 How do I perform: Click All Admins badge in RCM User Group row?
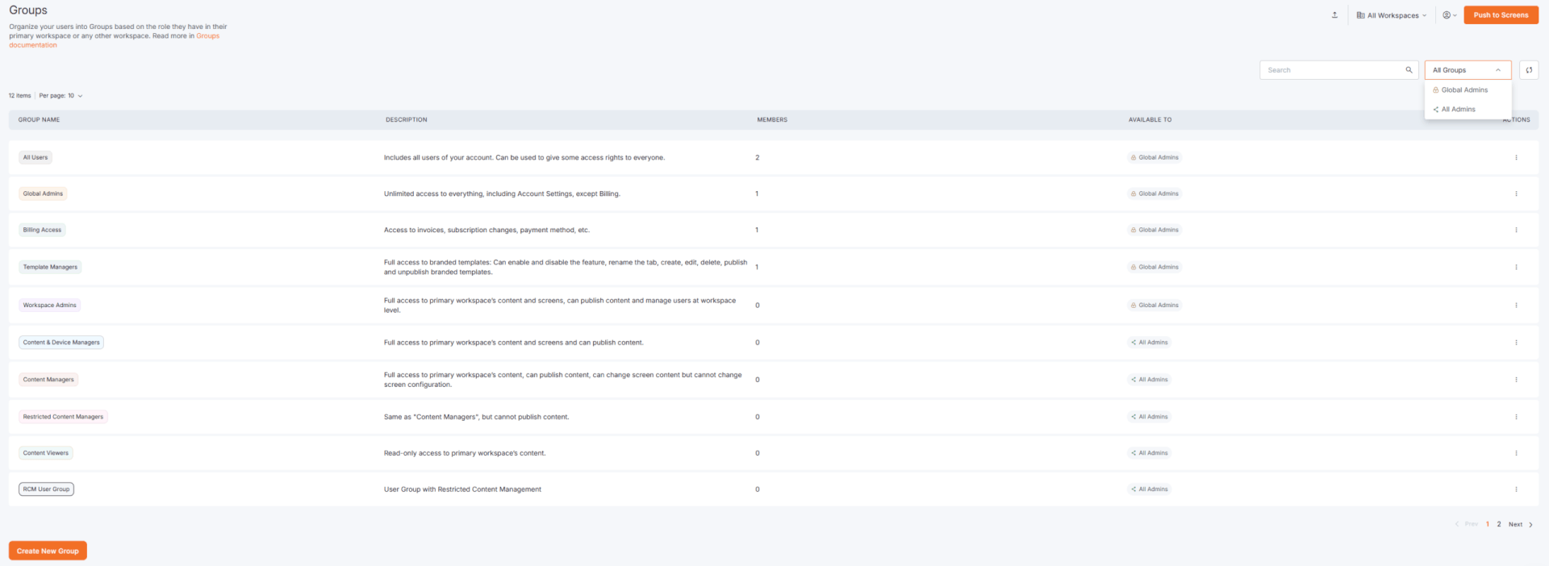[1150, 489]
